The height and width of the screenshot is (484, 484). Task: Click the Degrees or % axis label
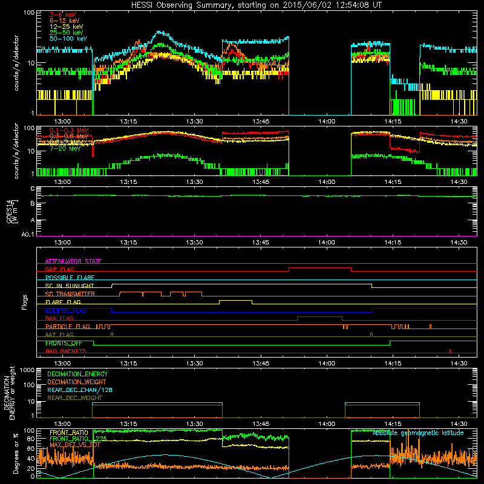(16, 453)
